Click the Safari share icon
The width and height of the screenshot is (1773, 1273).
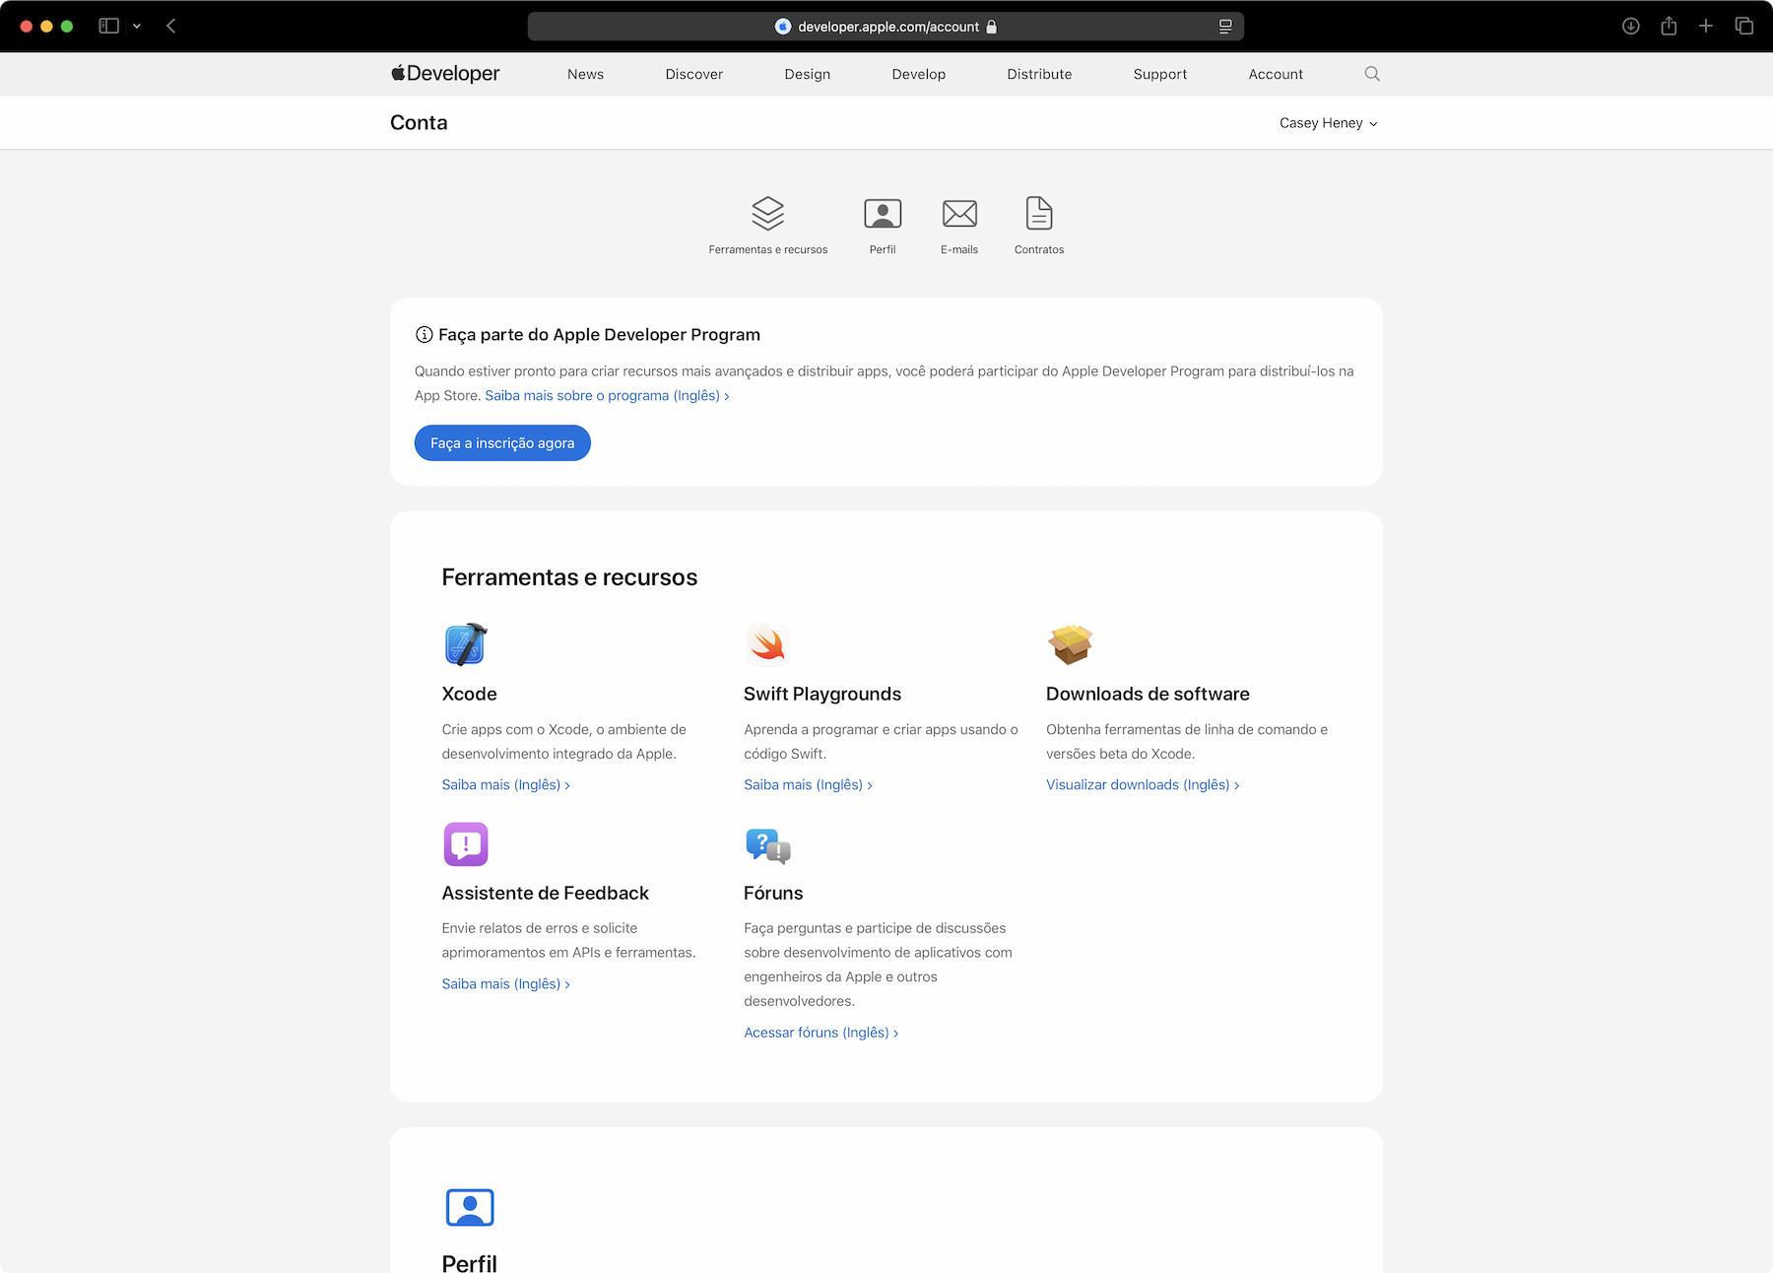click(x=1669, y=26)
